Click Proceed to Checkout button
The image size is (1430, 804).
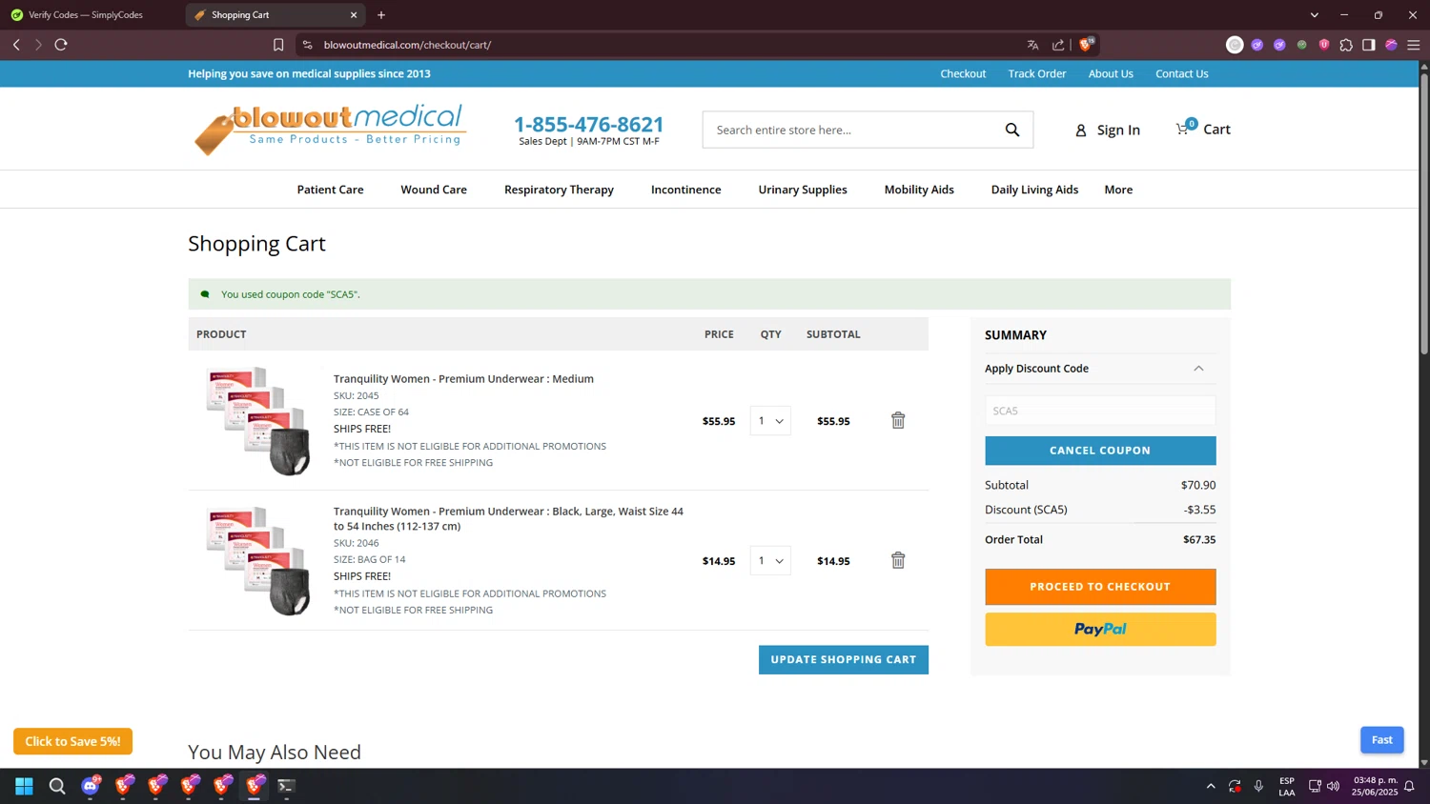[1100, 587]
